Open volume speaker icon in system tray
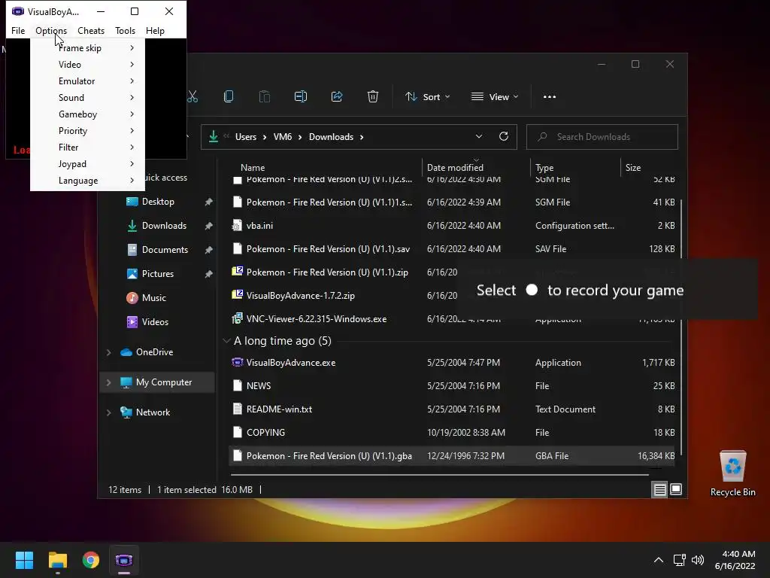The height and width of the screenshot is (578, 770). [697, 560]
